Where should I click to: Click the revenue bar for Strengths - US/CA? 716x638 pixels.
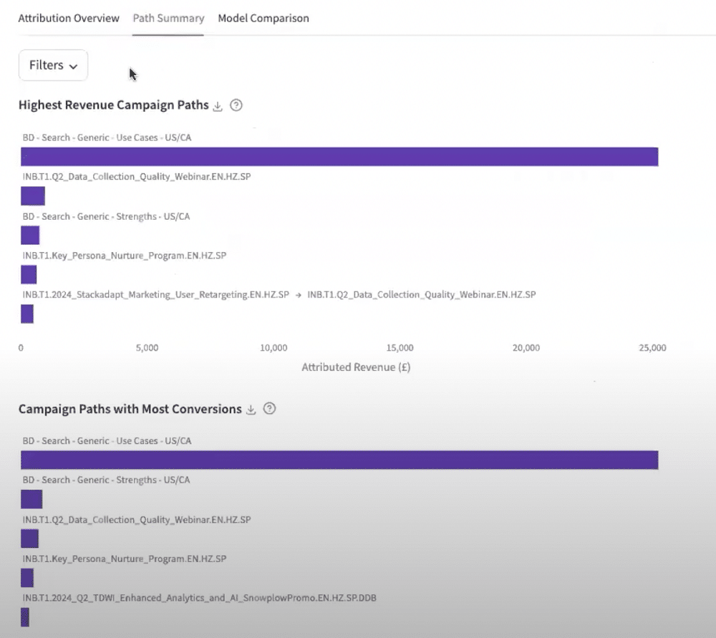click(30, 235)
